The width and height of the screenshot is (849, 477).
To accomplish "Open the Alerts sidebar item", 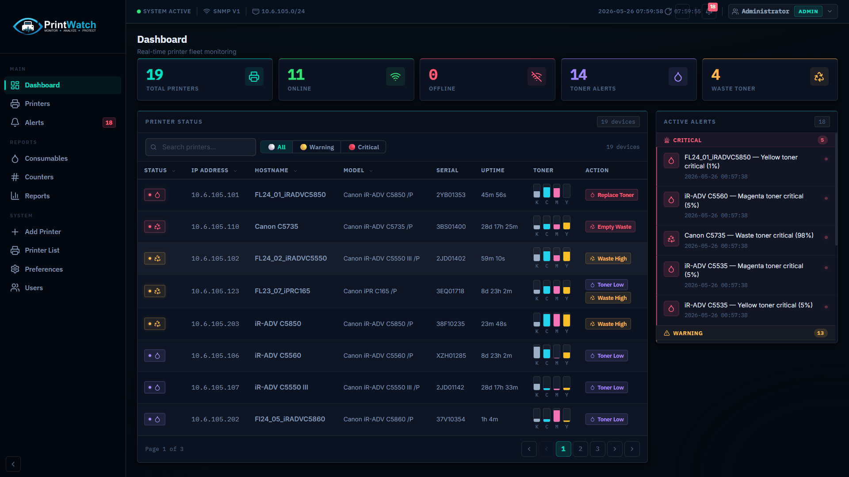I will point(63,123).
